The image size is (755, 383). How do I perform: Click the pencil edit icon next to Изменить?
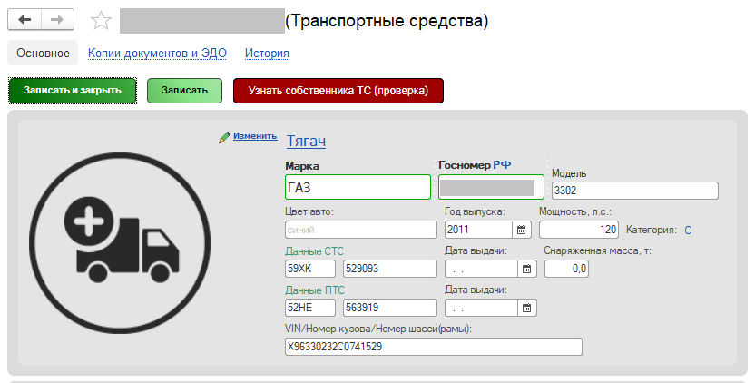tap(224, 137)
